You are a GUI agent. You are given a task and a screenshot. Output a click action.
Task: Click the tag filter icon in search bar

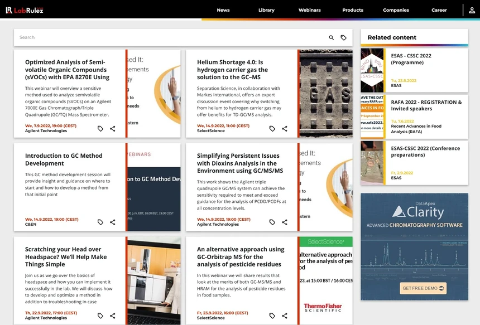pyautogui.click(x=343, y=37)
